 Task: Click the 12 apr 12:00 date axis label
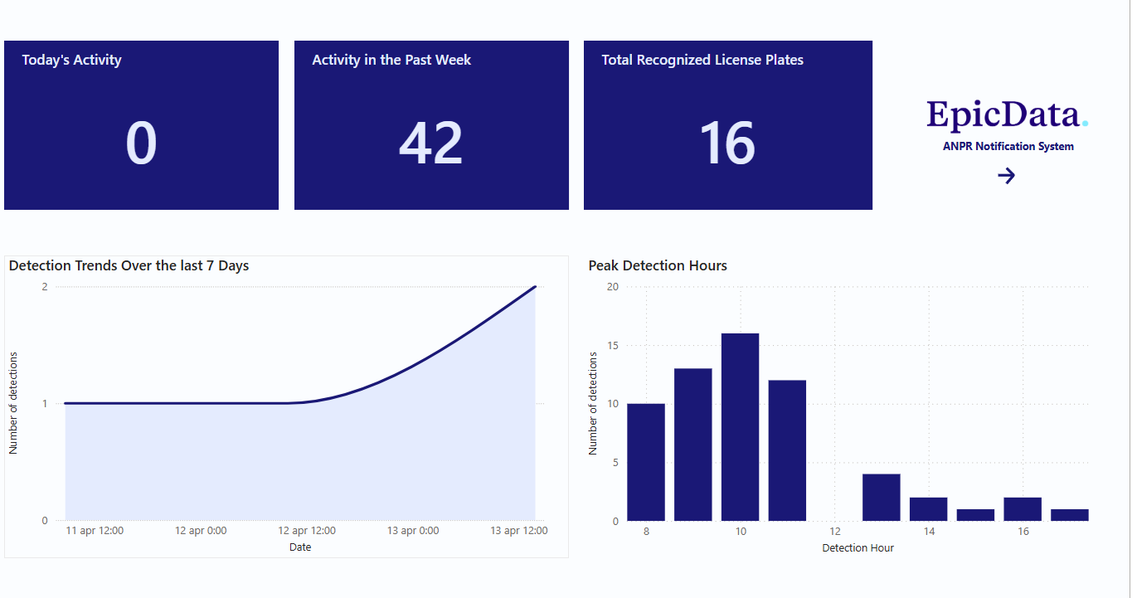tap(307, 531)
